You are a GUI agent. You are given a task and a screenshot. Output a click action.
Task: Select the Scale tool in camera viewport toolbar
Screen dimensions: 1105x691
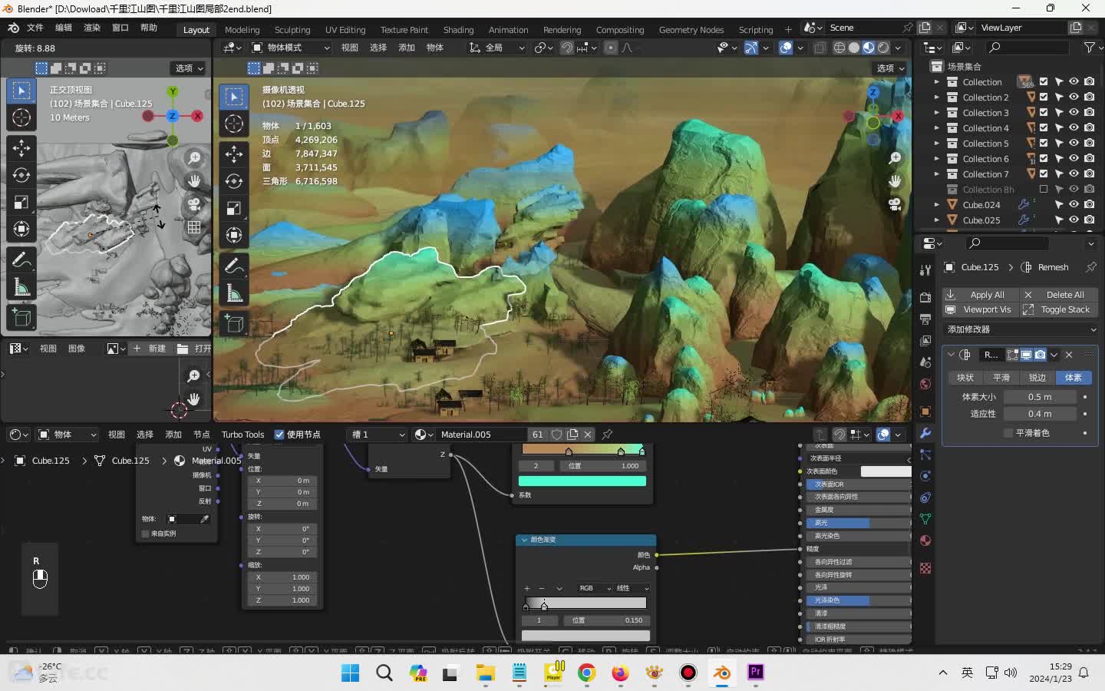(234, 208)
